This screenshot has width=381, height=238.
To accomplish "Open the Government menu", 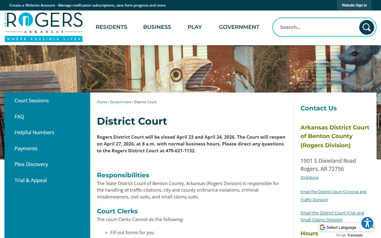I will tap(239, 27).
